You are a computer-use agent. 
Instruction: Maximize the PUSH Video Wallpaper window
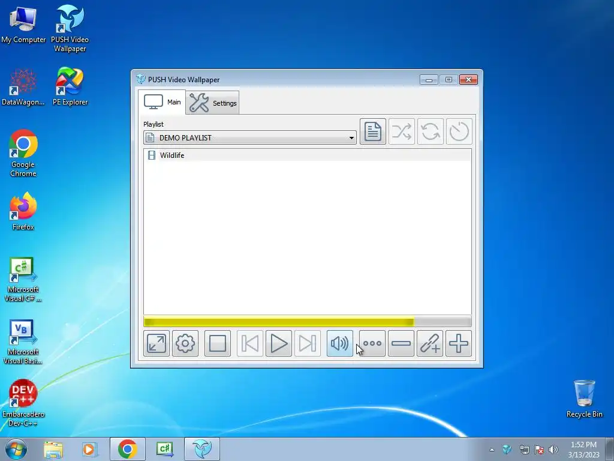(449, 80)
